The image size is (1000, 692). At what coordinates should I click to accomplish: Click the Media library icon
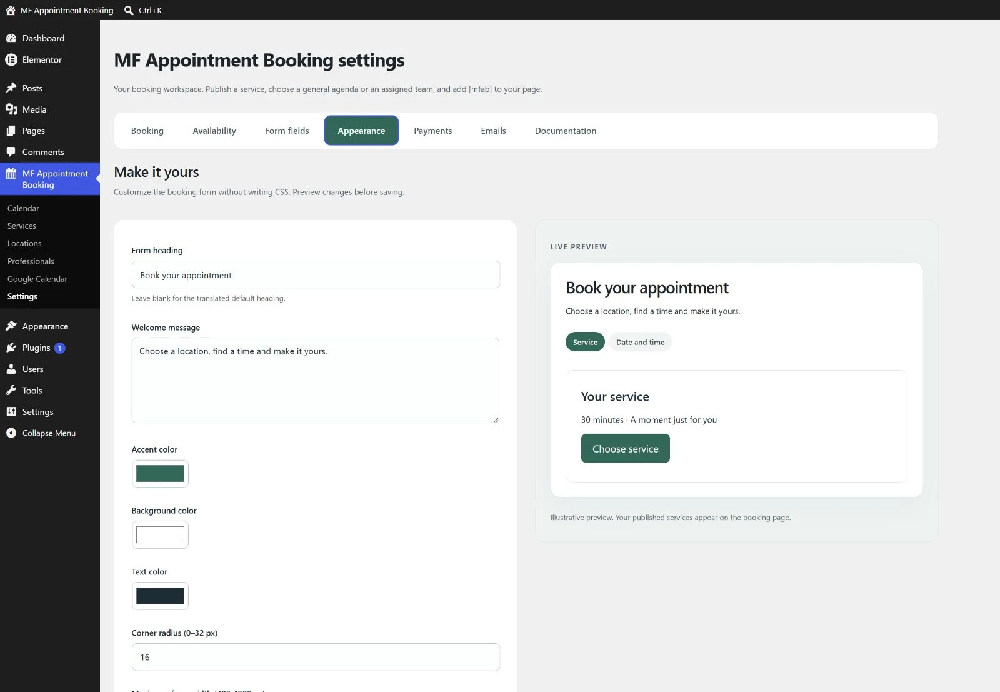(x=11, y=109)
